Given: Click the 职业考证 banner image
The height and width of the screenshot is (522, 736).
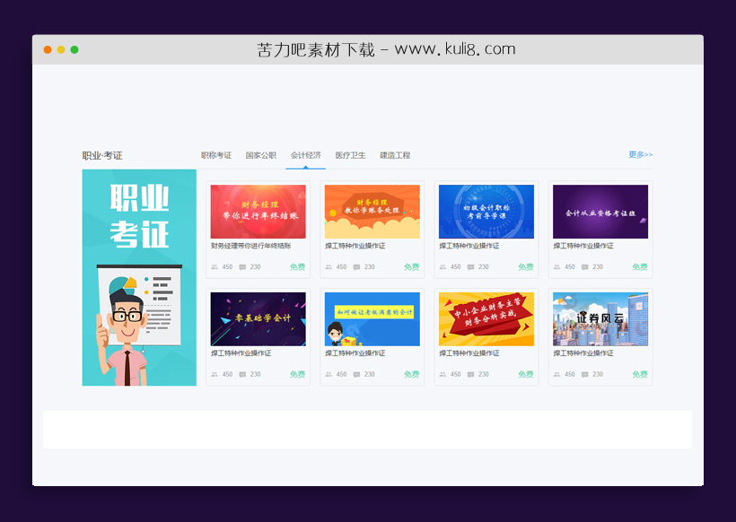Looking at the screenshot, I should (139, 278).
